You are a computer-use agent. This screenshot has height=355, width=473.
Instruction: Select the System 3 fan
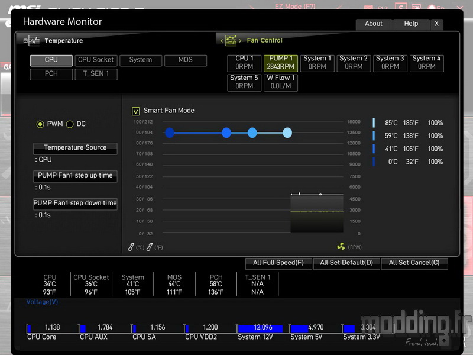(x=390, y=63)
